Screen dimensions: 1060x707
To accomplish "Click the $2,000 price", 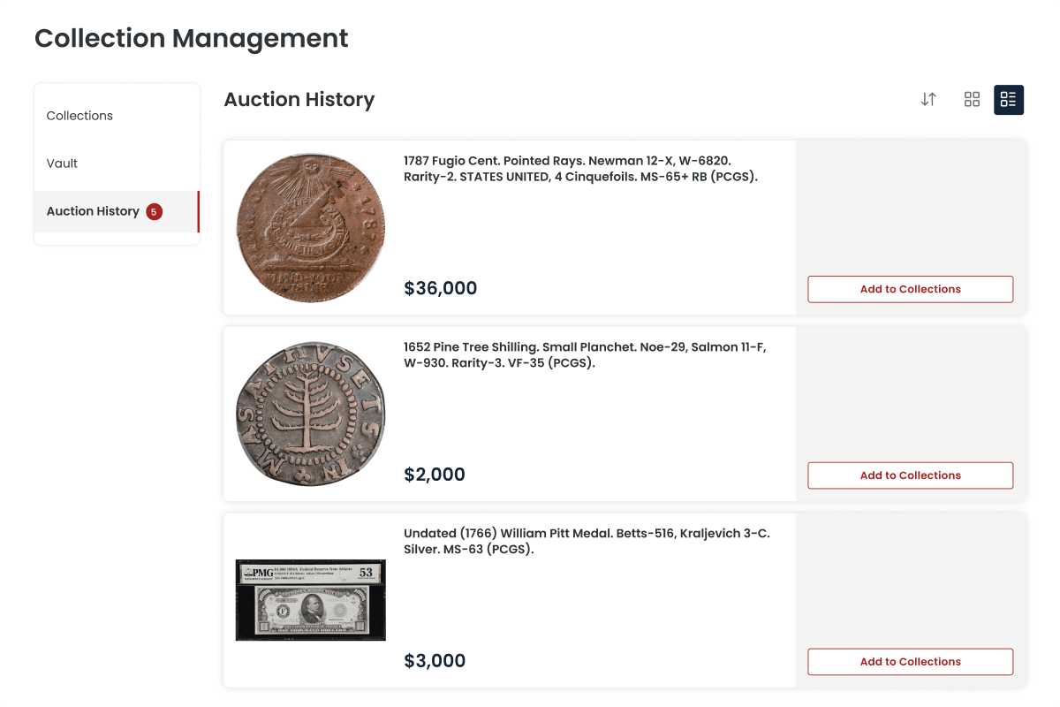I will 434,475.
